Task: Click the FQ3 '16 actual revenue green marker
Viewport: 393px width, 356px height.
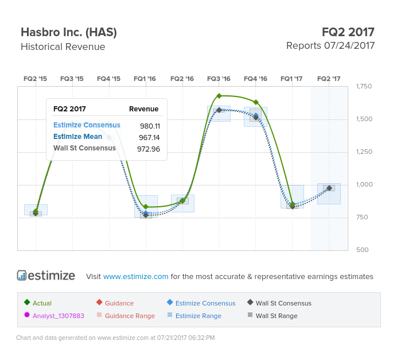Action: (x=219, y=96)
